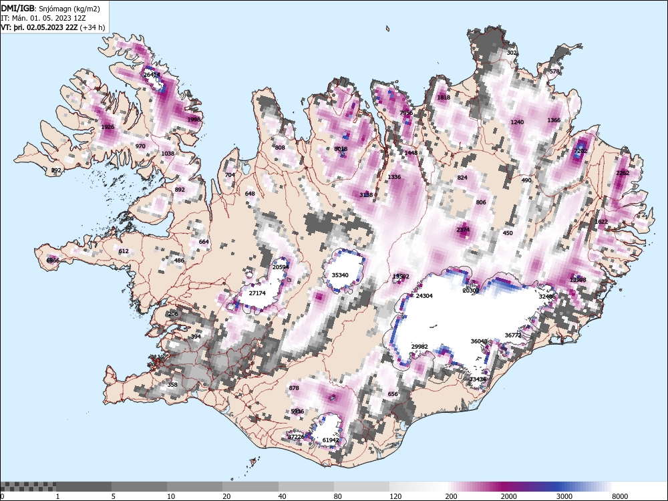Pick the value 704 on the map
668x501 pixels.
coord(230,174)
